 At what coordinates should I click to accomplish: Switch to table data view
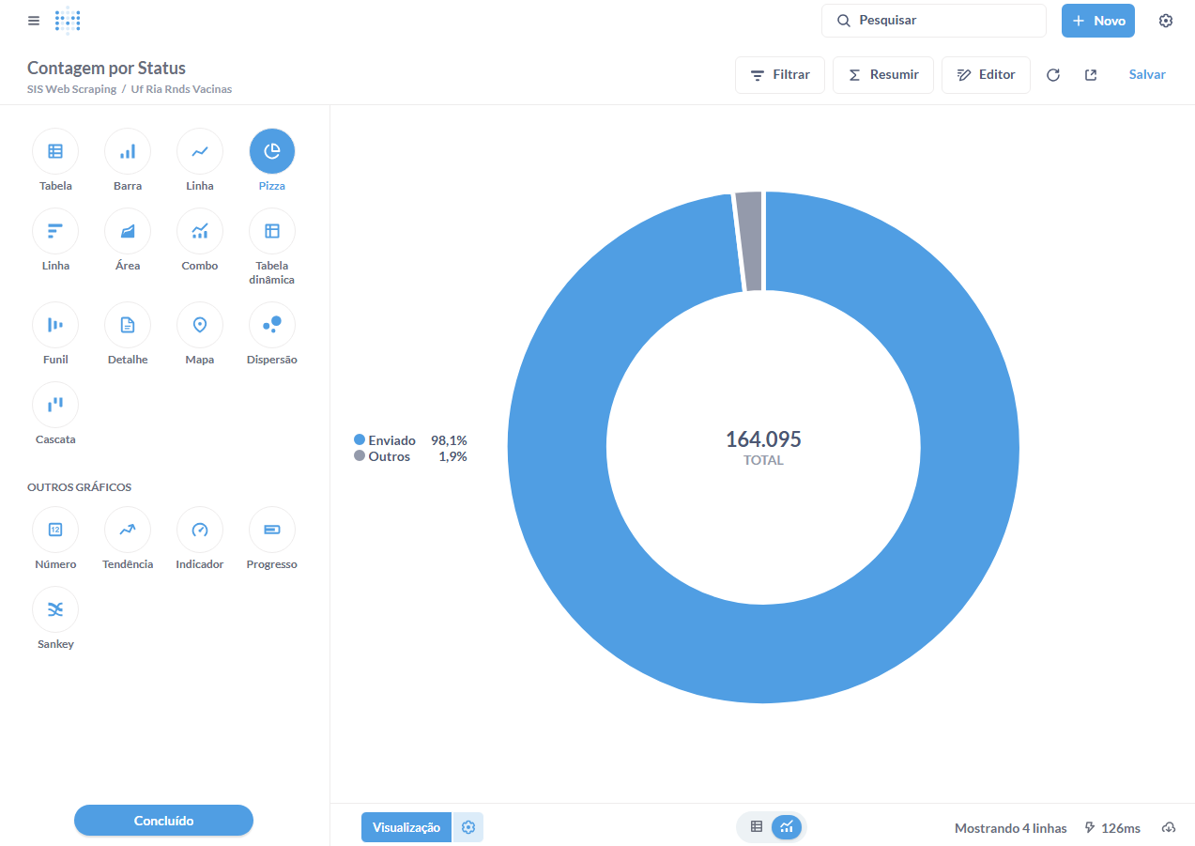click(x=757, y=827)
